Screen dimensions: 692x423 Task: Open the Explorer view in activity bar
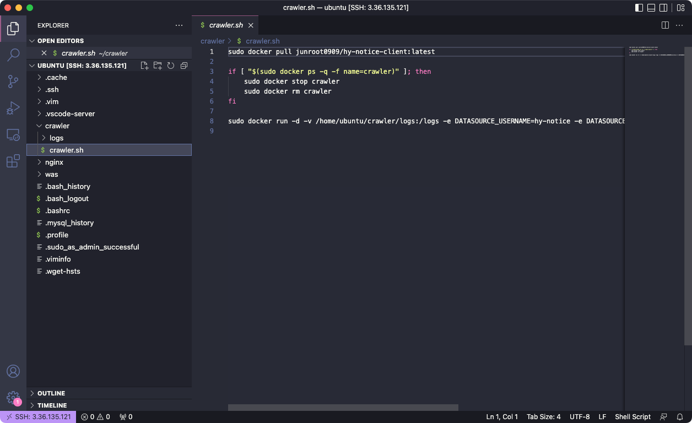[13, 28]
